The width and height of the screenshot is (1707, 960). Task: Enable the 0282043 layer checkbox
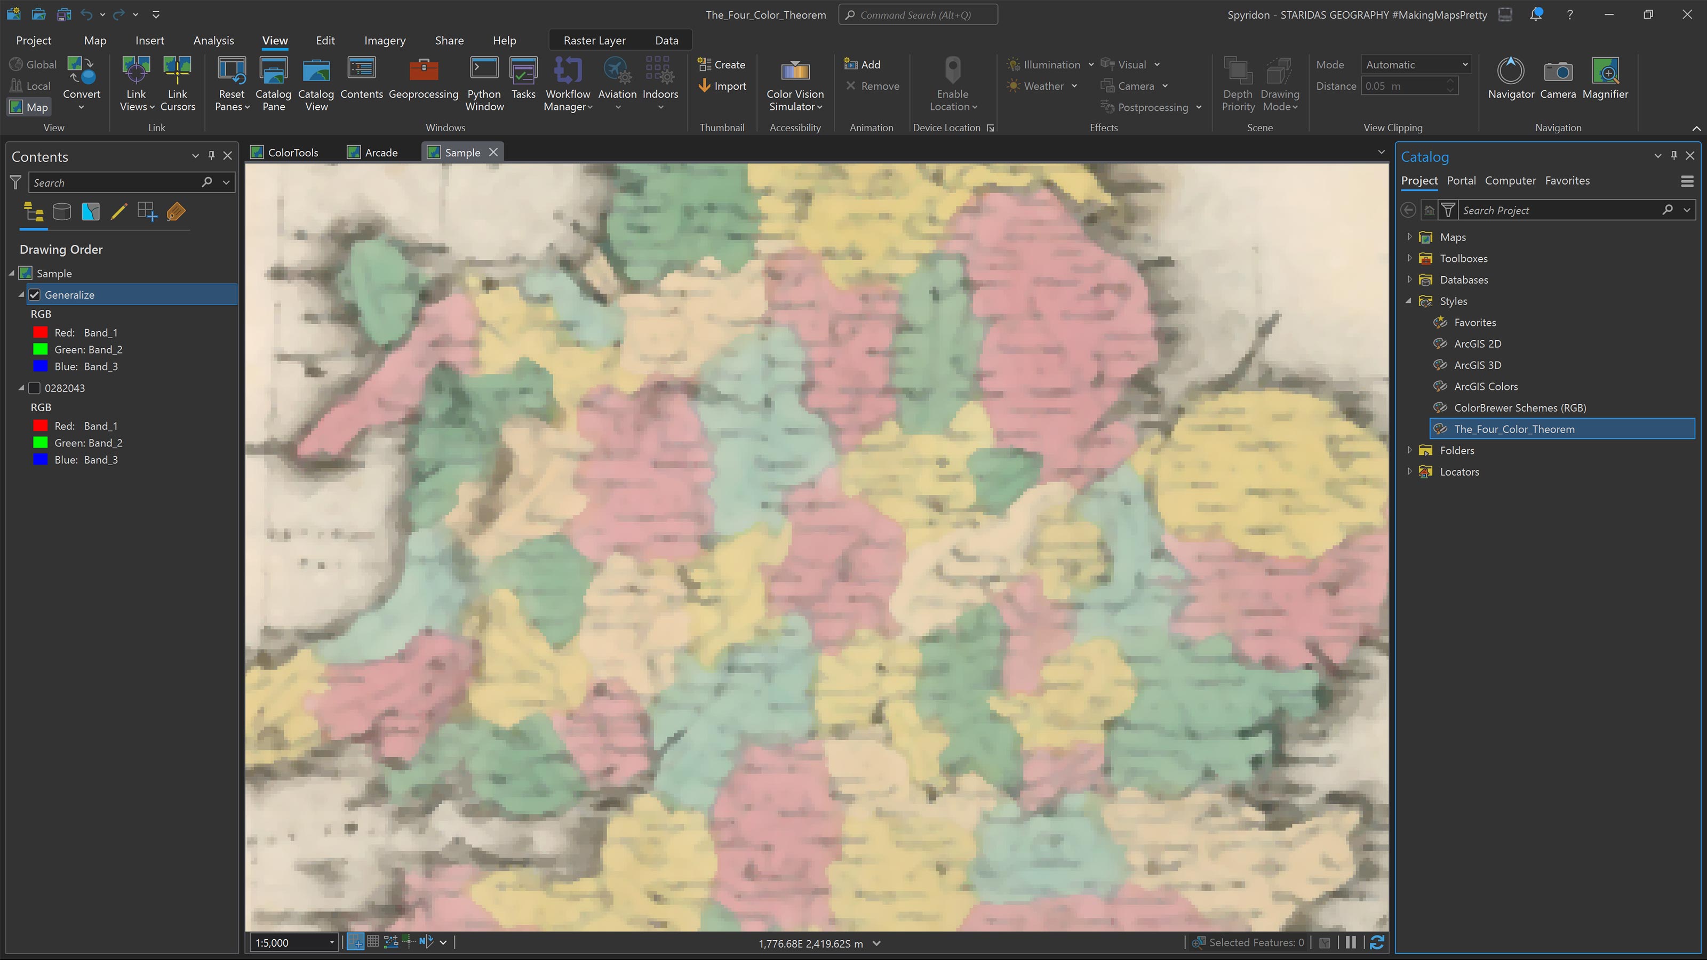pos(35,388)
